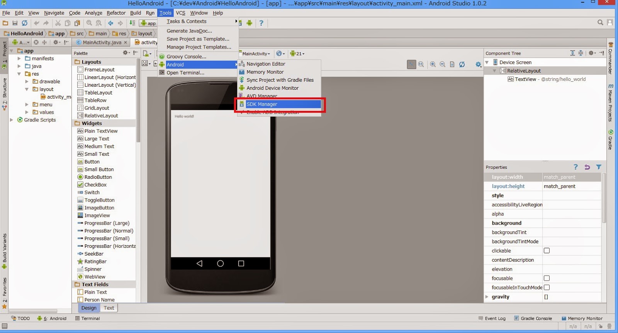Restore default value icon in Properties
618x333 pixels.
587,167
